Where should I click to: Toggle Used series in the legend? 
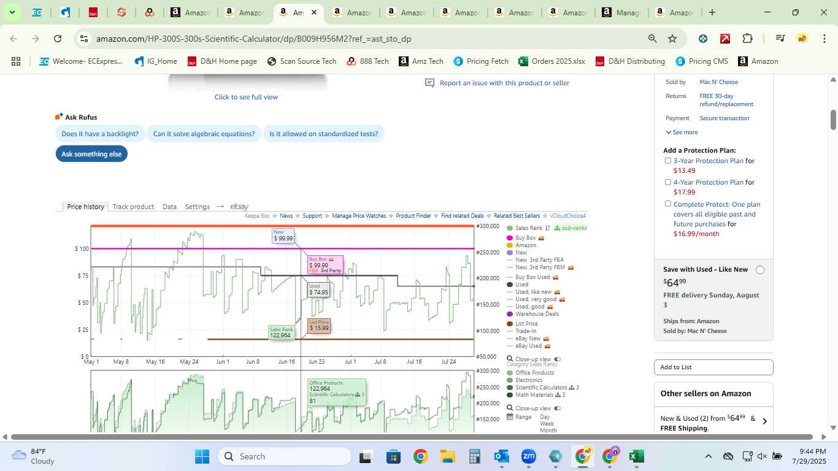click(x=518, y=285)
